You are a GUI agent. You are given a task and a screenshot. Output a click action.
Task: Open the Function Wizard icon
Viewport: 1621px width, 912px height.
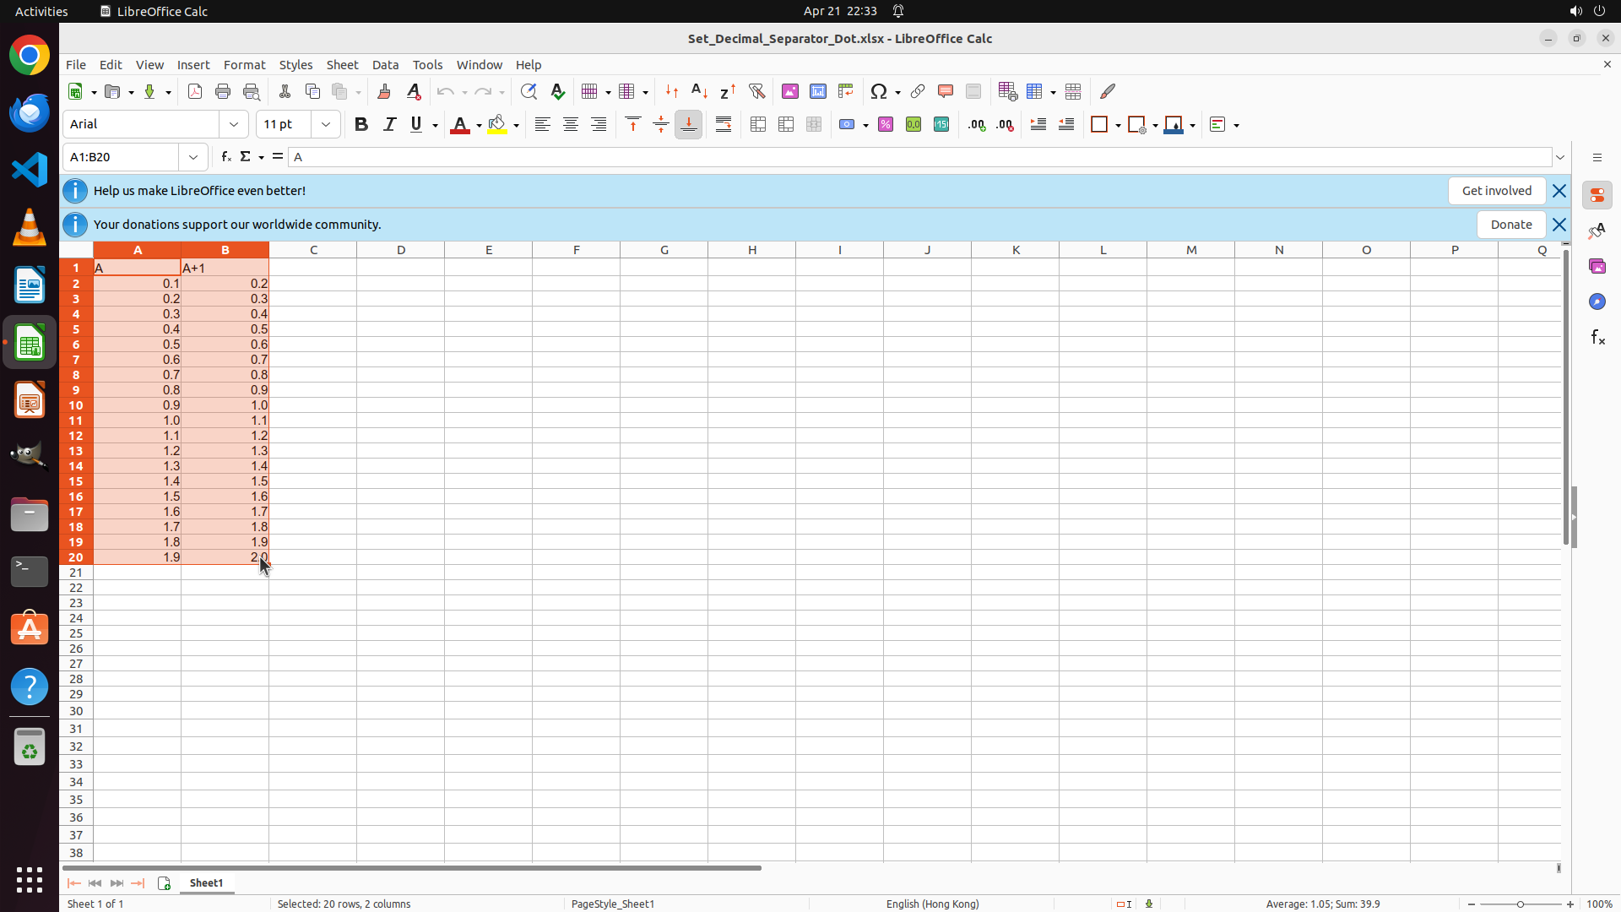click(x=225, y=157)
